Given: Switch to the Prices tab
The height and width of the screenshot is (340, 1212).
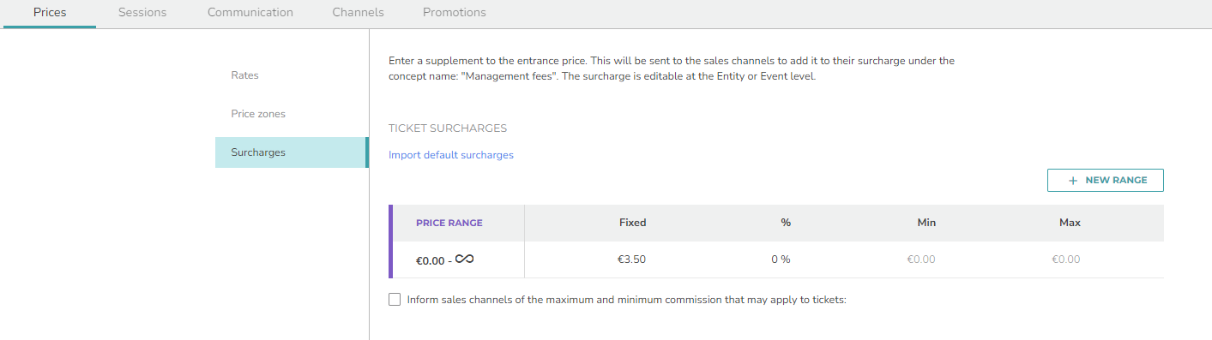Looking at the screenshot, I should 50,13.
